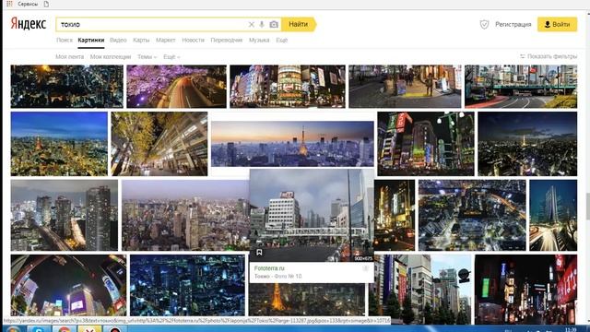Viewport: 590px width, 332px height.
Task: Clear the search query with the X icon
Action: pyautogui.click(x=252, y=25)
